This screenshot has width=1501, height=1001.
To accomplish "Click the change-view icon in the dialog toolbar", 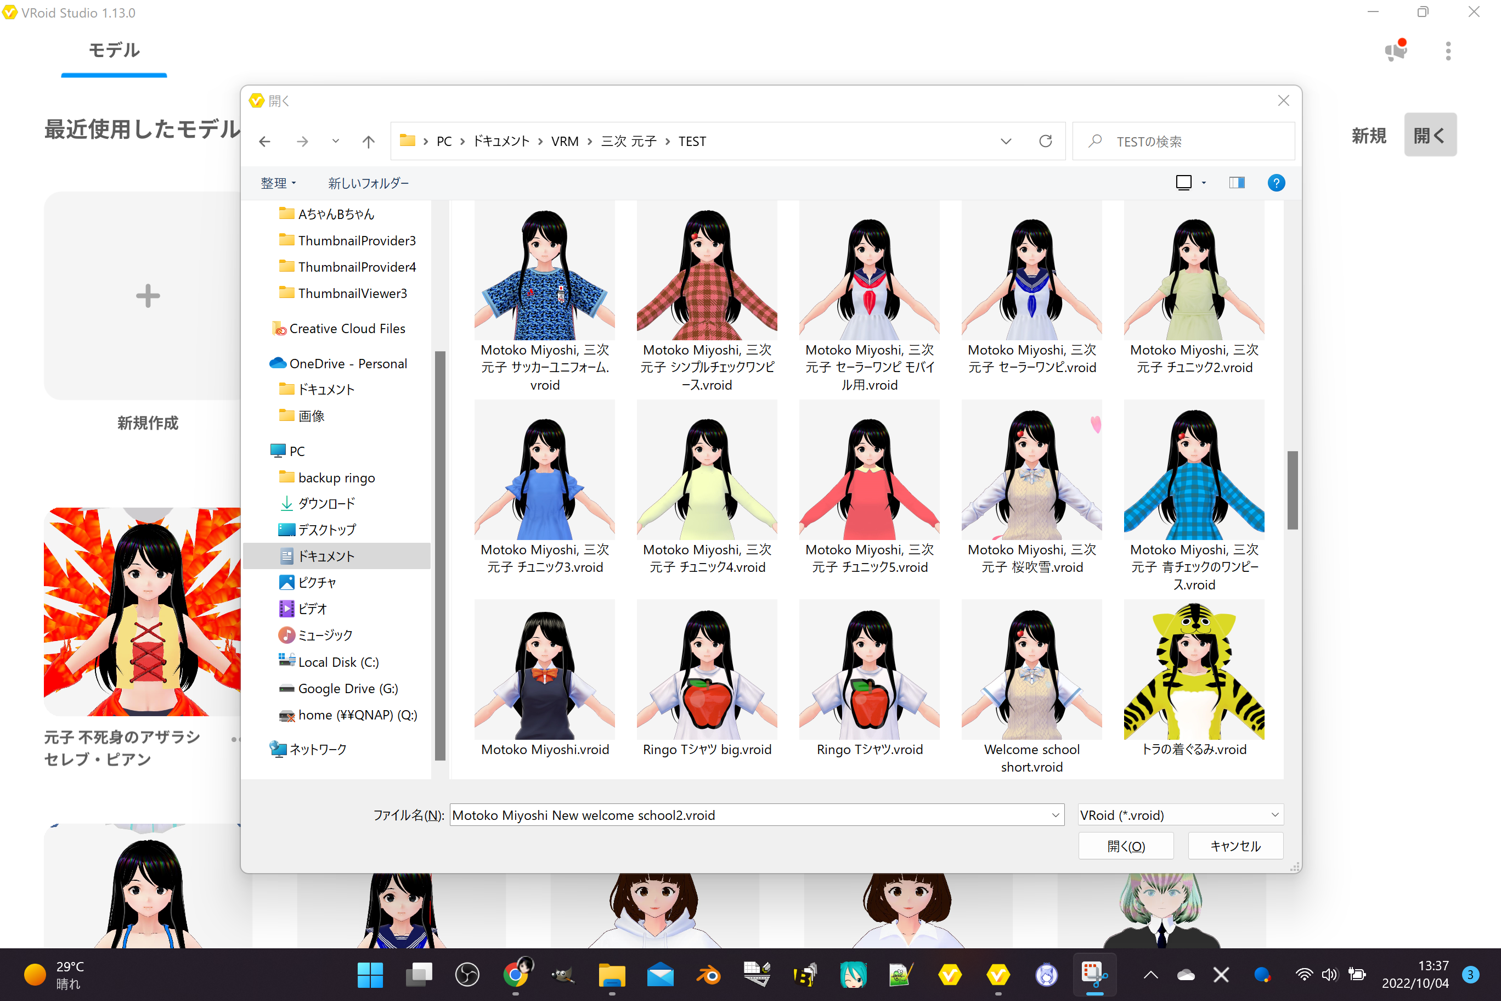I will pyautogui.click(x=1186, y=183).
